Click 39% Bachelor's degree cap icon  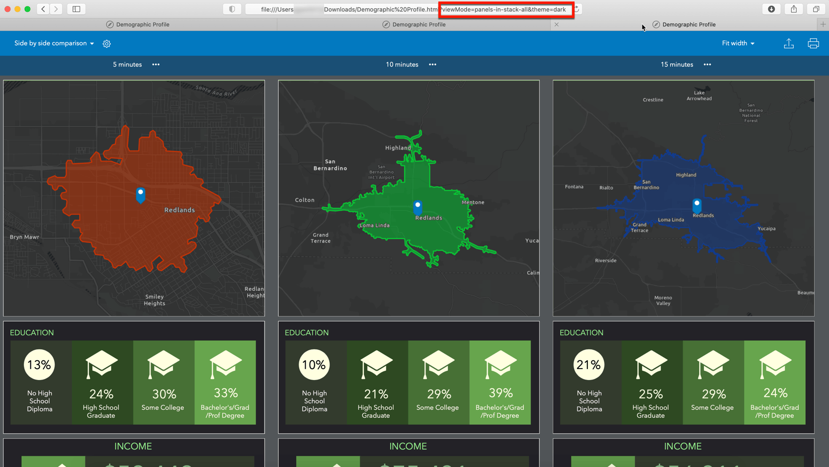[500, 364]
